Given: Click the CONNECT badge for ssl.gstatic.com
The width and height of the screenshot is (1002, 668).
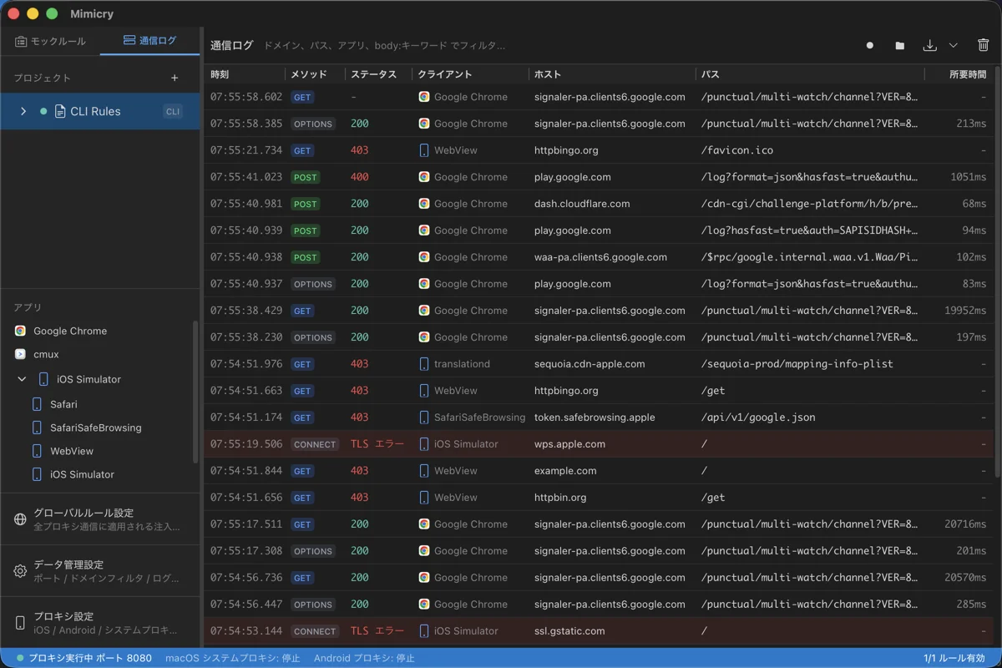Looking at the screenshot, I should [315, 631].
